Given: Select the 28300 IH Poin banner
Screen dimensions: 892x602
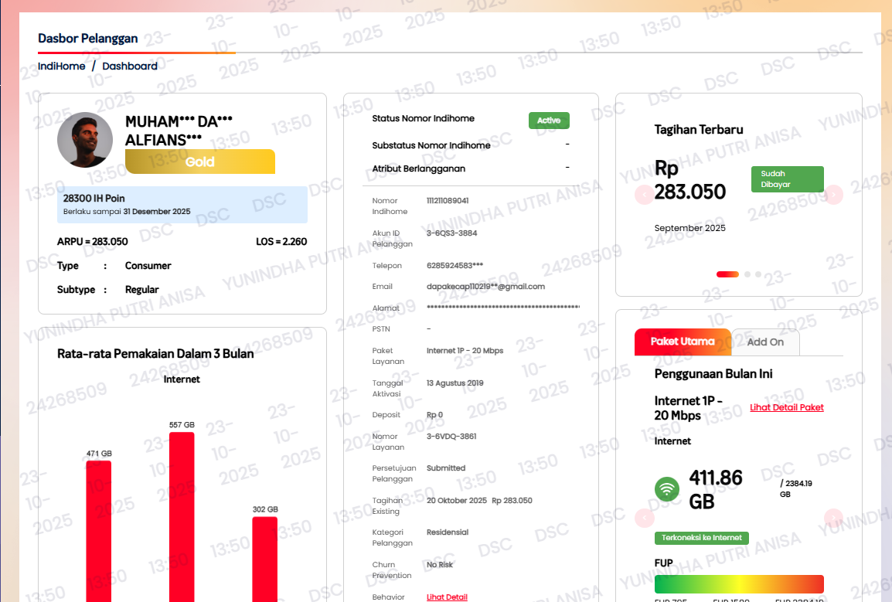Looking at the screenshot, I should pyautogui.click(x=182, y=204).
